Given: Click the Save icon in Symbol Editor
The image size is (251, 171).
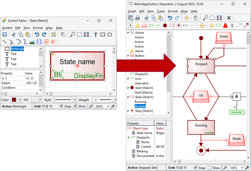Looking at the screenshot, I should (5, 35).
